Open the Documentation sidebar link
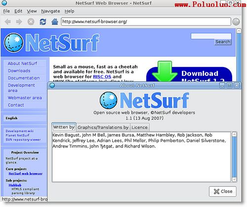 point(24,78)
